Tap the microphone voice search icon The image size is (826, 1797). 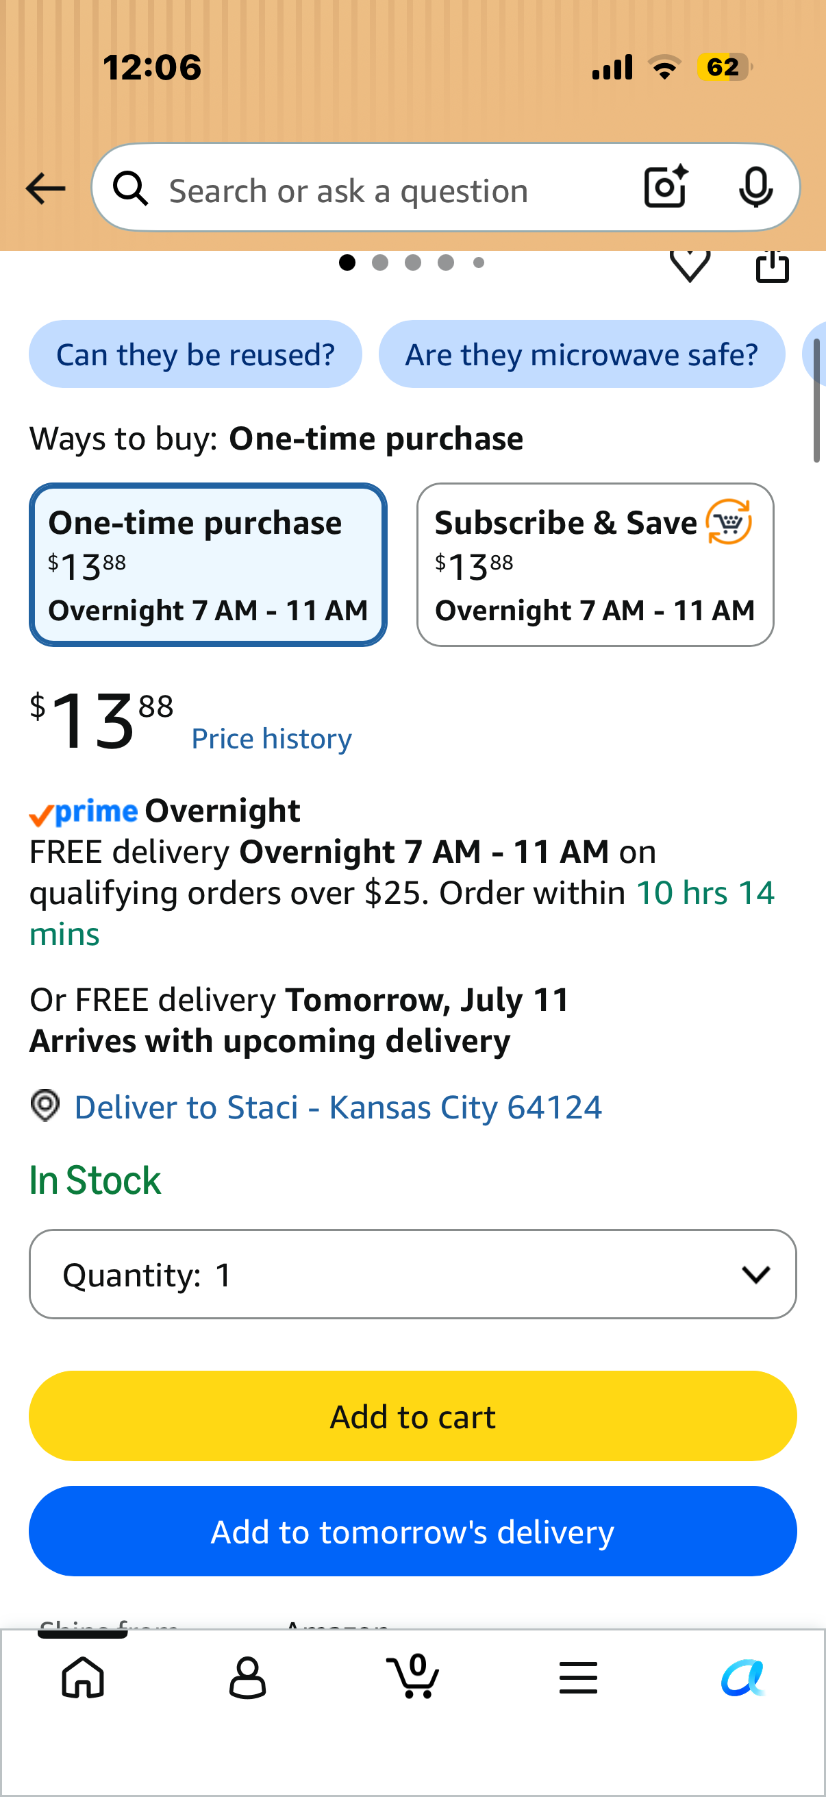pyautogui.click(x=755, y=187)
